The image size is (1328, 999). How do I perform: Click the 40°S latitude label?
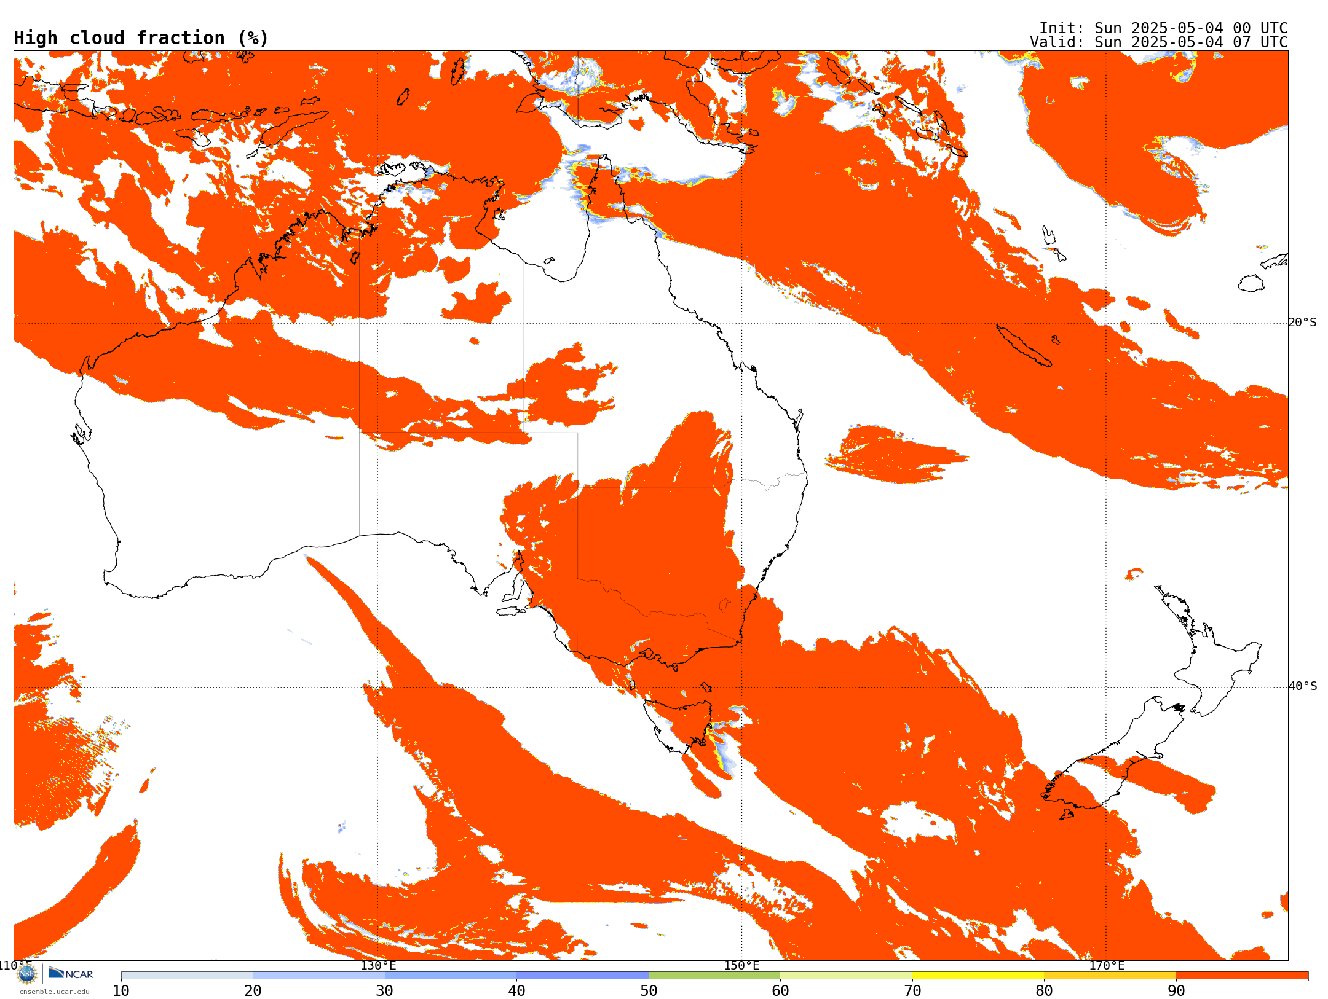click(1303, 686)
